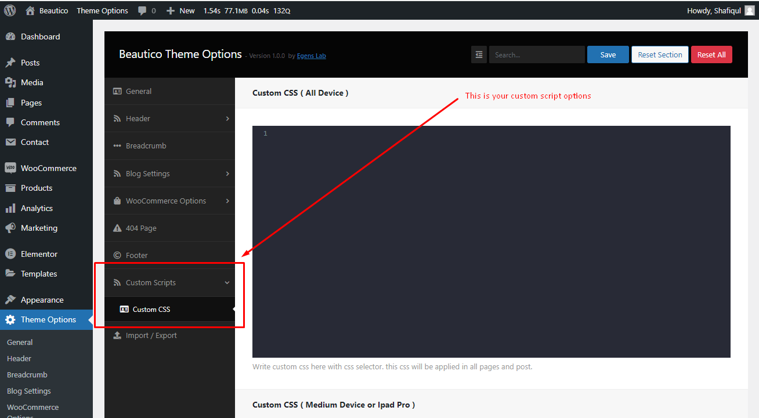Click the Comments icon in sidebar
Image resolution: width=759 pixels, height=418 pixels.
(10, 122)
